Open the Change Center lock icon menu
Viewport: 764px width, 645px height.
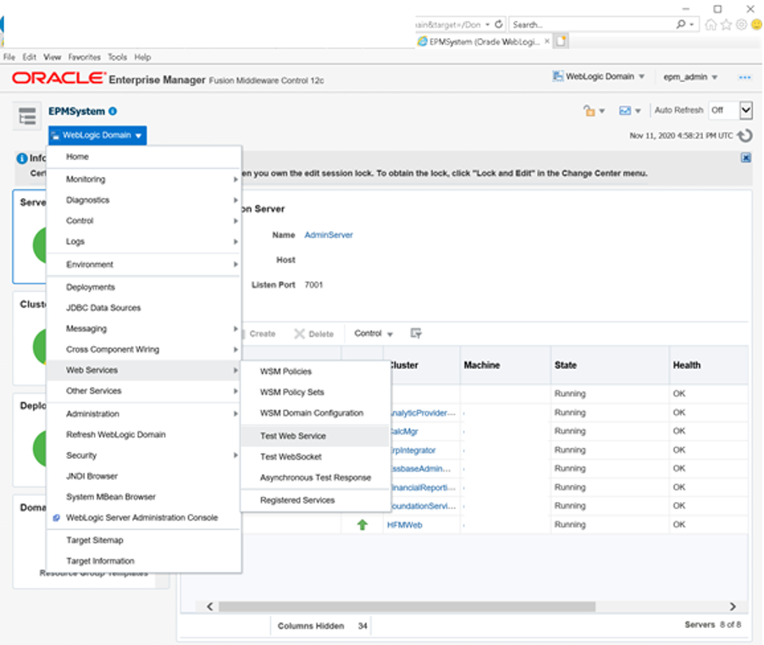click(x=594, y=111)
